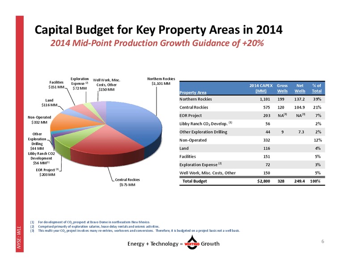
Task: Click the '249.4' total net wells cell
Action: point(300,181)
